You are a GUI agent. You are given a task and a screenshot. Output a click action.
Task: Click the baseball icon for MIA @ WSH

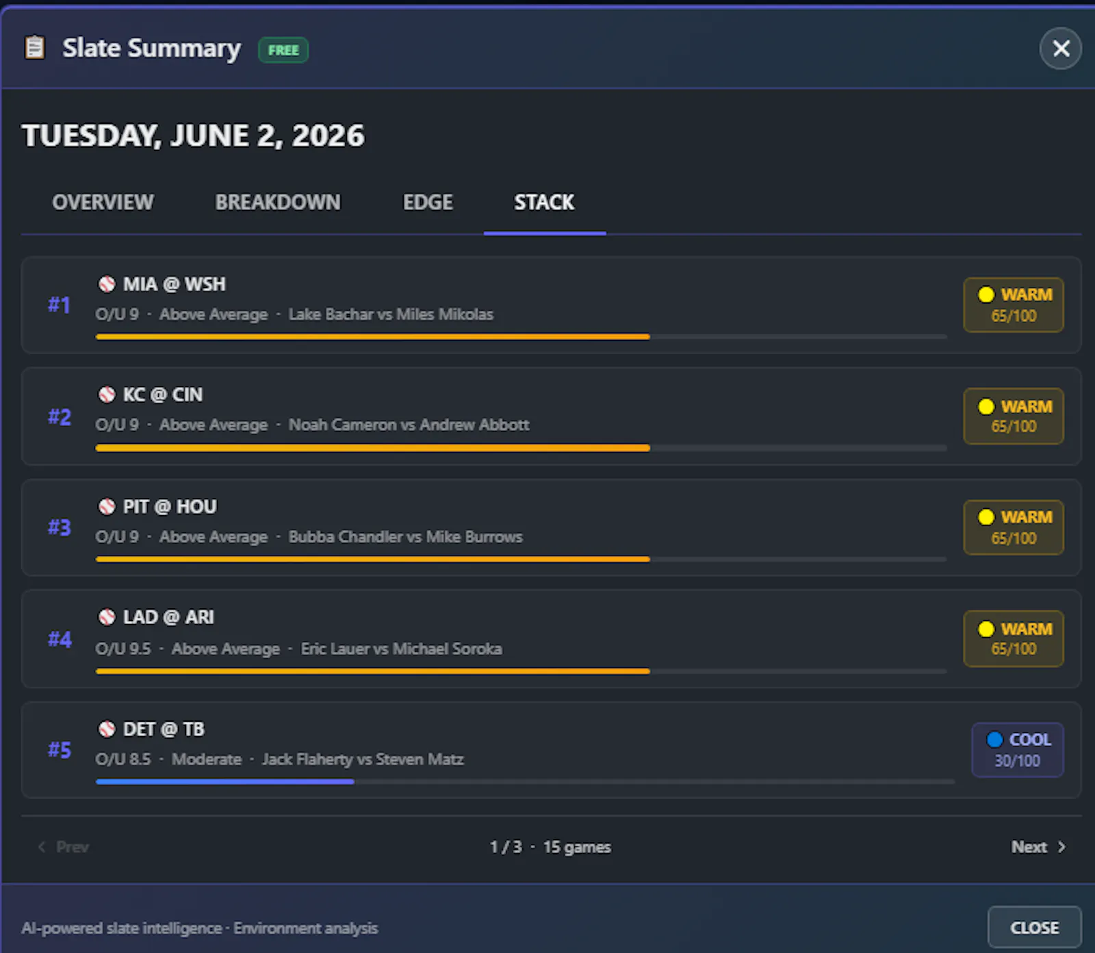pos(107,284)
